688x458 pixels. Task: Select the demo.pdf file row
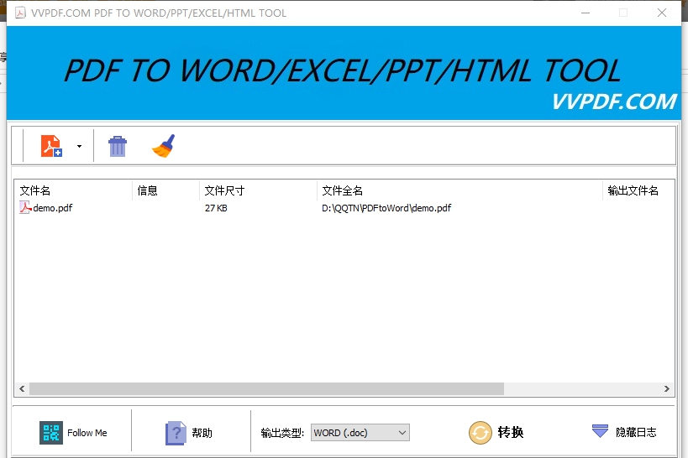point(344,208)
